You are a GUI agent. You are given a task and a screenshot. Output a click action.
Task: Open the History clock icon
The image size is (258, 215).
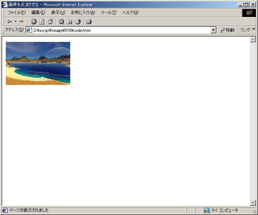click(x=78, y=21)
